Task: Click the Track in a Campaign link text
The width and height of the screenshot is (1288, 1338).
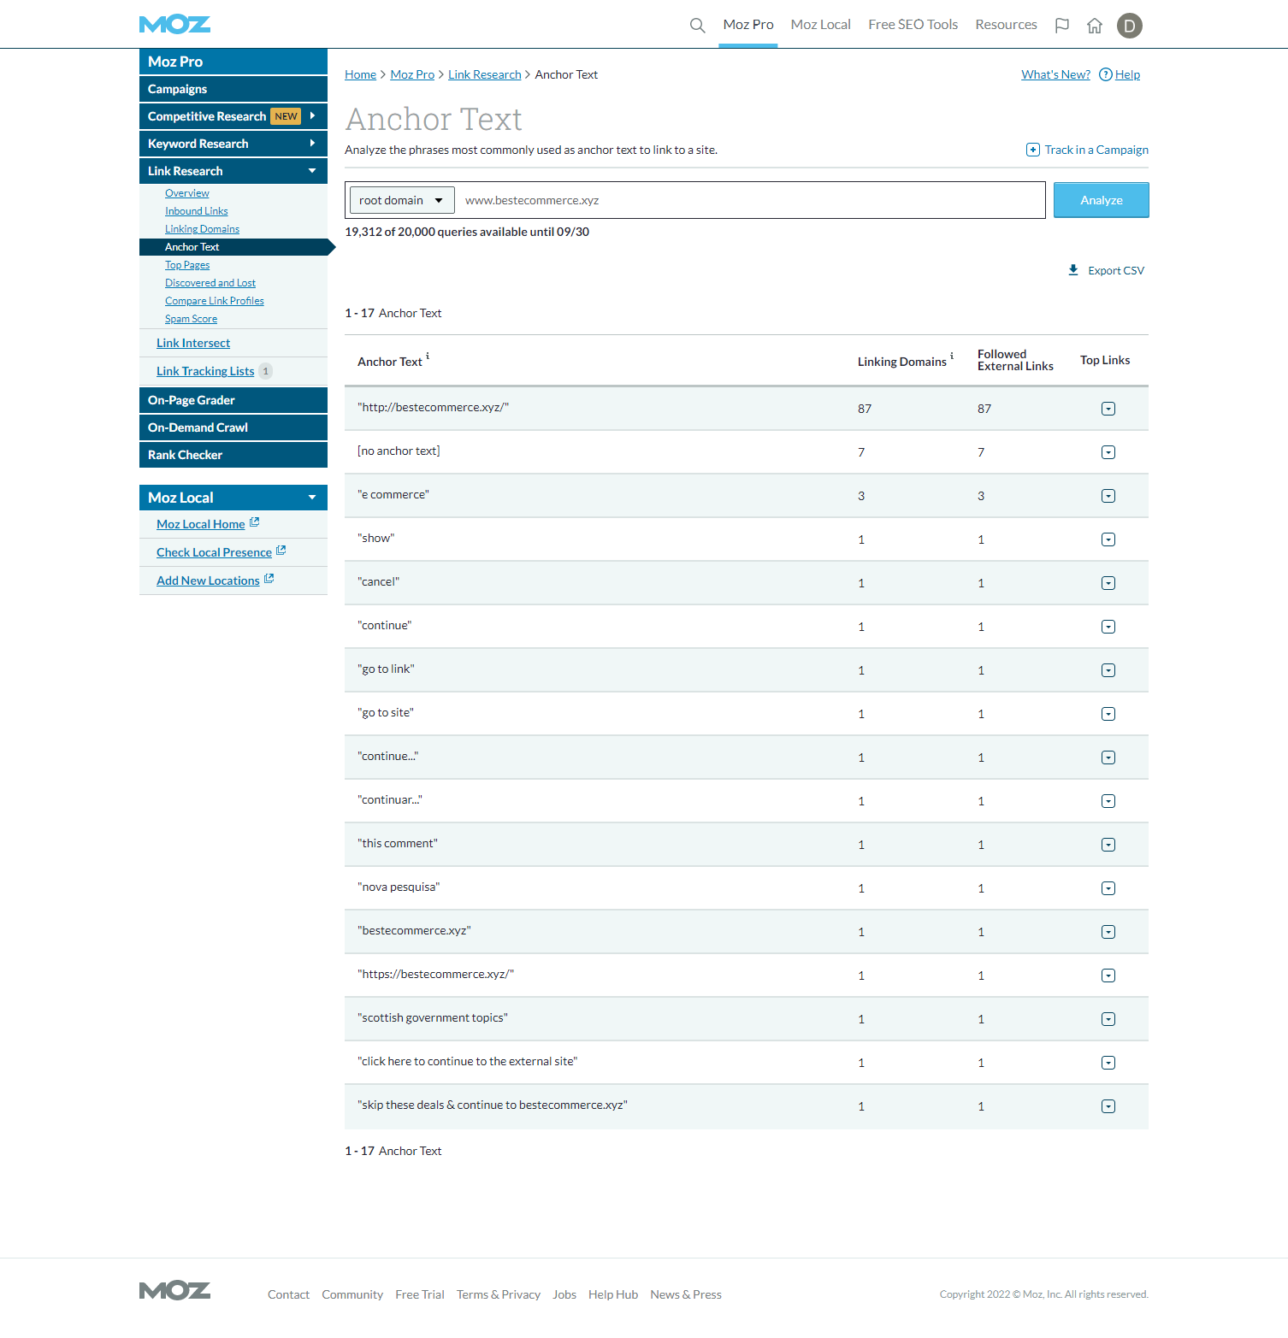Action: coord(1096,150)
